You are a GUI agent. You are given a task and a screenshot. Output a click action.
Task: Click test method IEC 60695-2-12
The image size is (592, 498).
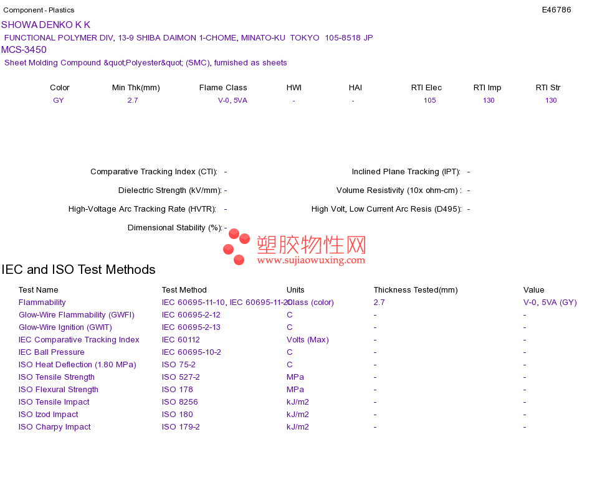pyautogui.click(x=191, y=315)
